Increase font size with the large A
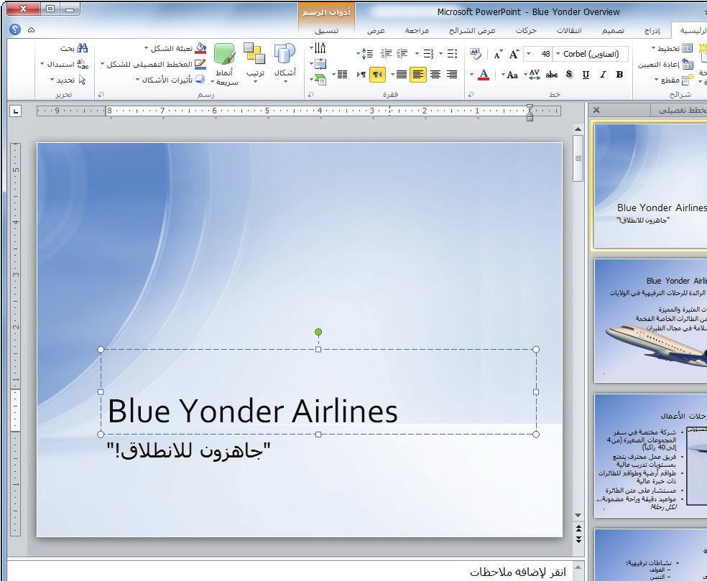Image resolution: width=707 pixels, height=581 pixels. [x=514, y=54]
